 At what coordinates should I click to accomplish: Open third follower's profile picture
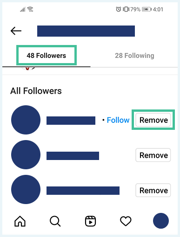[26, 189]
